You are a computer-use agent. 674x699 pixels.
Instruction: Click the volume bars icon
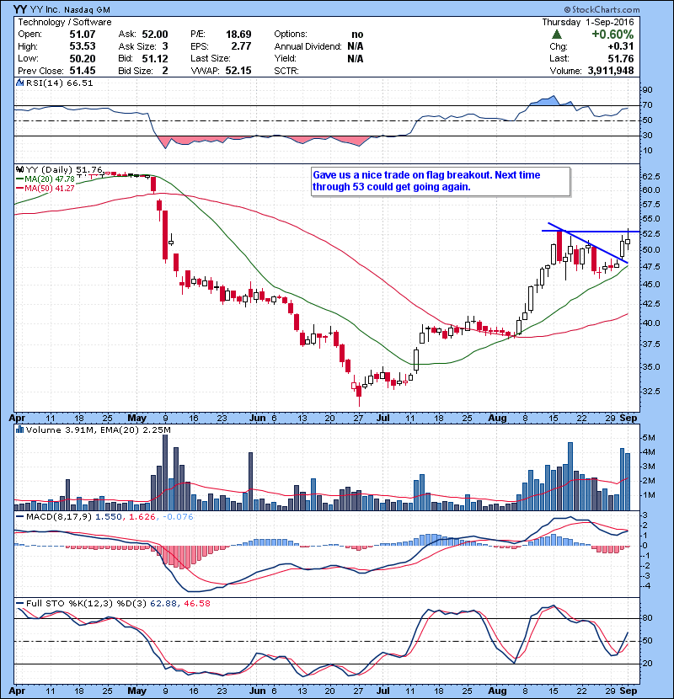(x=19, y=430)
